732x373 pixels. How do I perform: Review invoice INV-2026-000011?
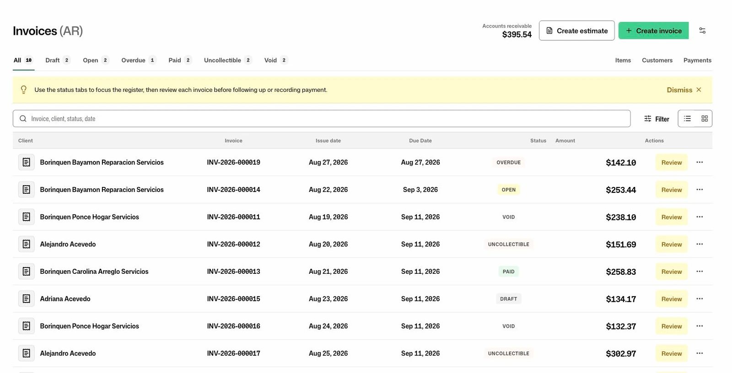(x=671, y=217)
